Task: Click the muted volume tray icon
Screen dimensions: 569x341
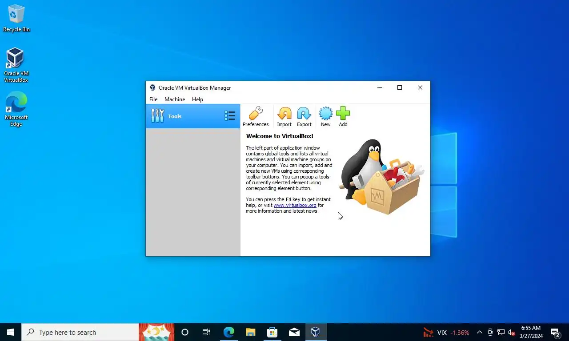Action: [x=512, y=332]
